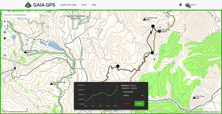Open Explore the Map tab
Viewport: 222px width, 114px height.
(x=68, y=5)
